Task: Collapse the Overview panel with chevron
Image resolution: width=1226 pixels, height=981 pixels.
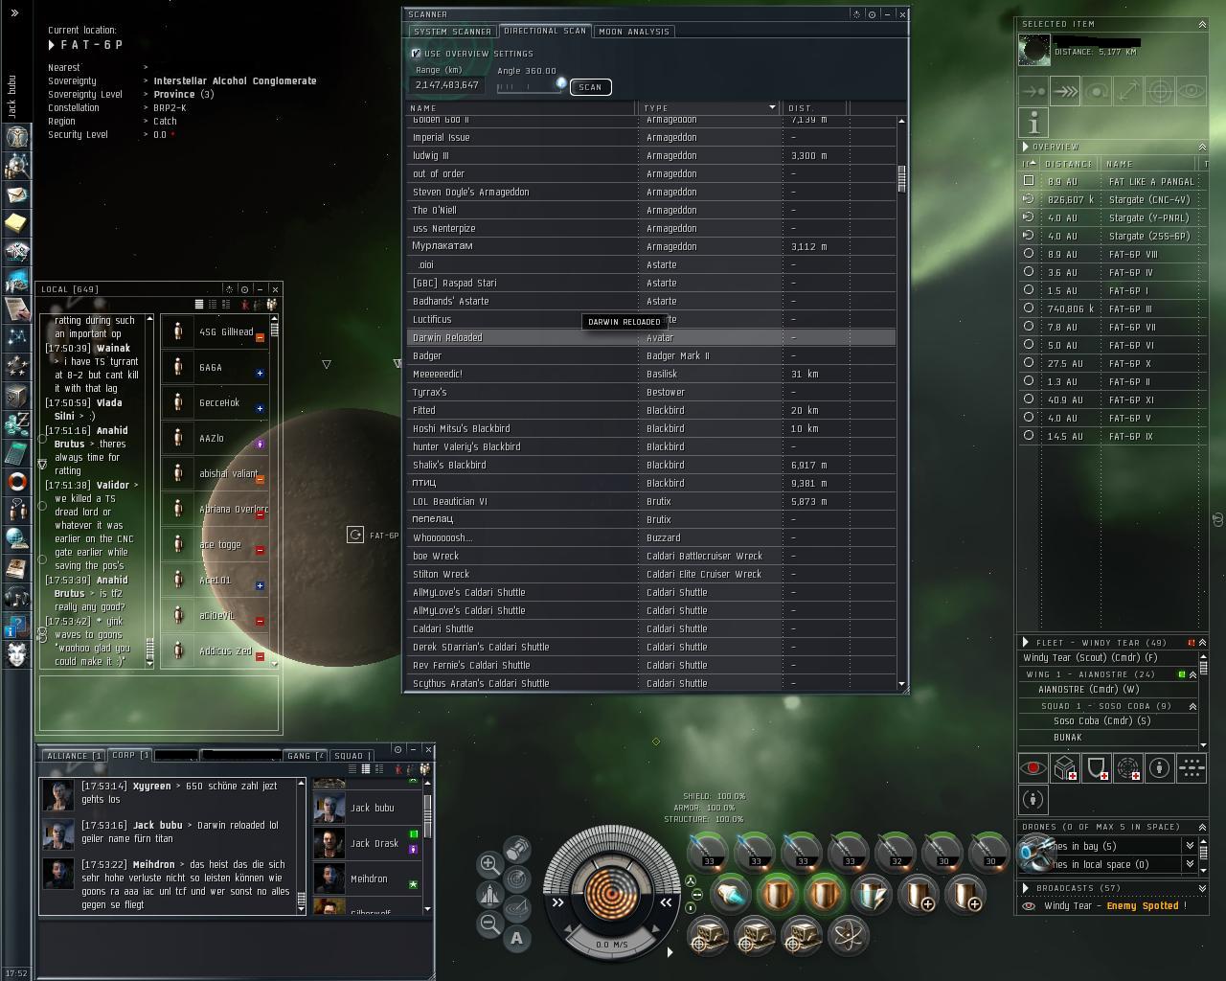Action: click(1202, 147)
